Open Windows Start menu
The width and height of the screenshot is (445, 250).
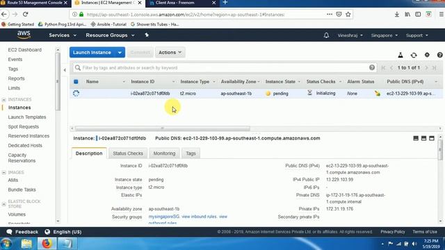pyautogui.click(x=6, y=244)
